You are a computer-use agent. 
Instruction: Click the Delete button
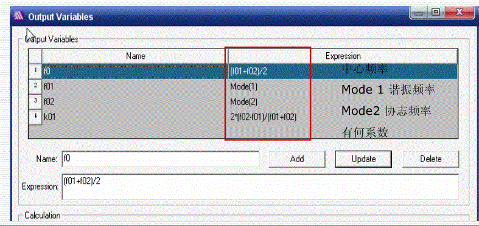coord(430,159)
